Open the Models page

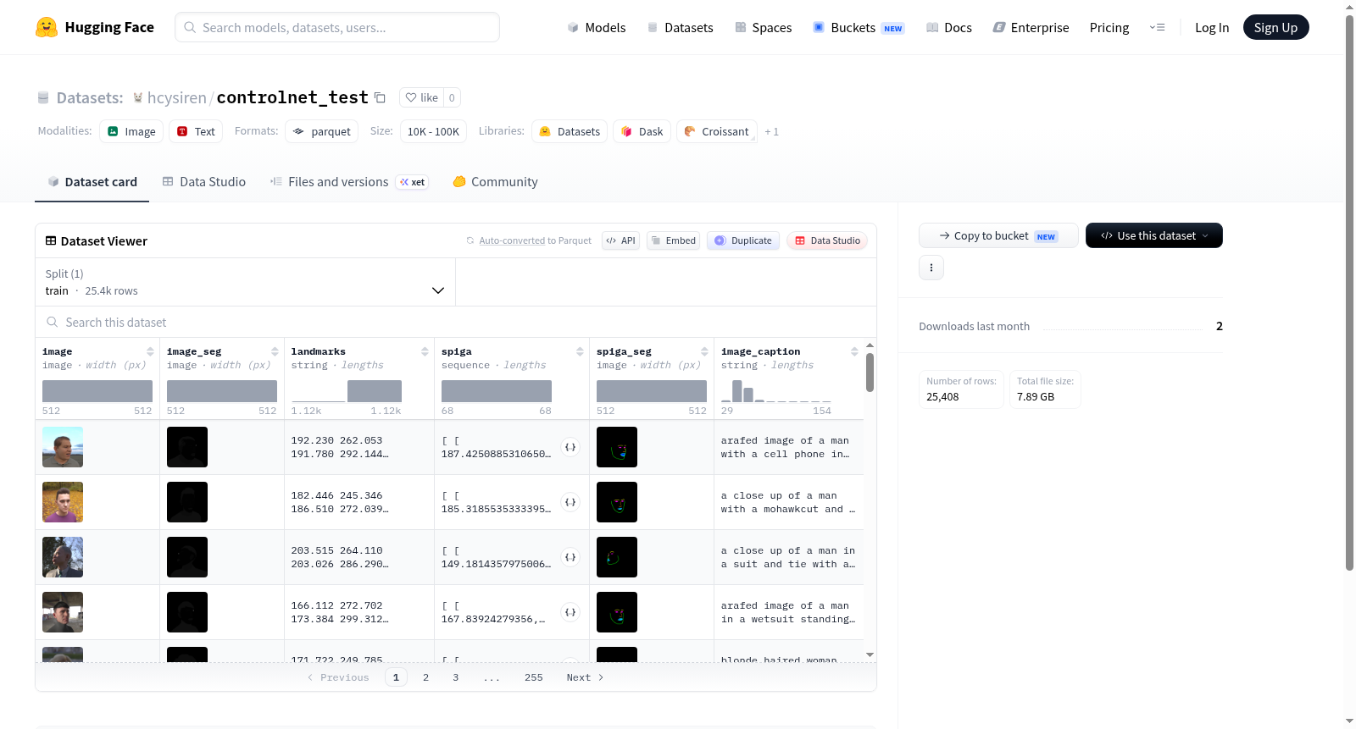click(597, 28)
